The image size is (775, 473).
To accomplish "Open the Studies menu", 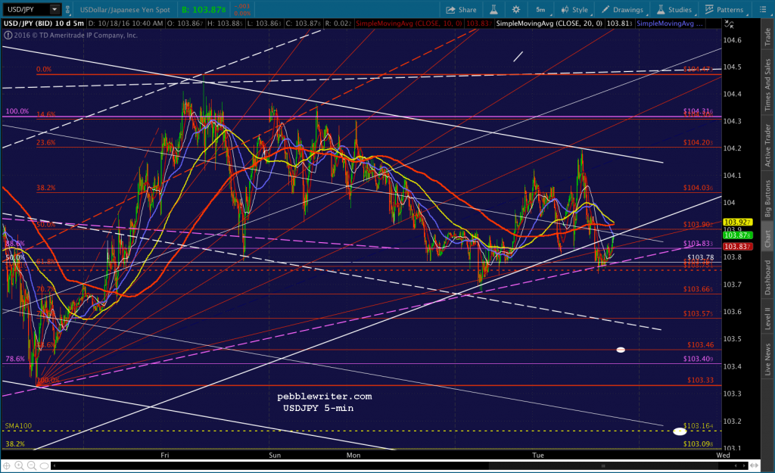I will pyautogui.click(x=674, y=10).
